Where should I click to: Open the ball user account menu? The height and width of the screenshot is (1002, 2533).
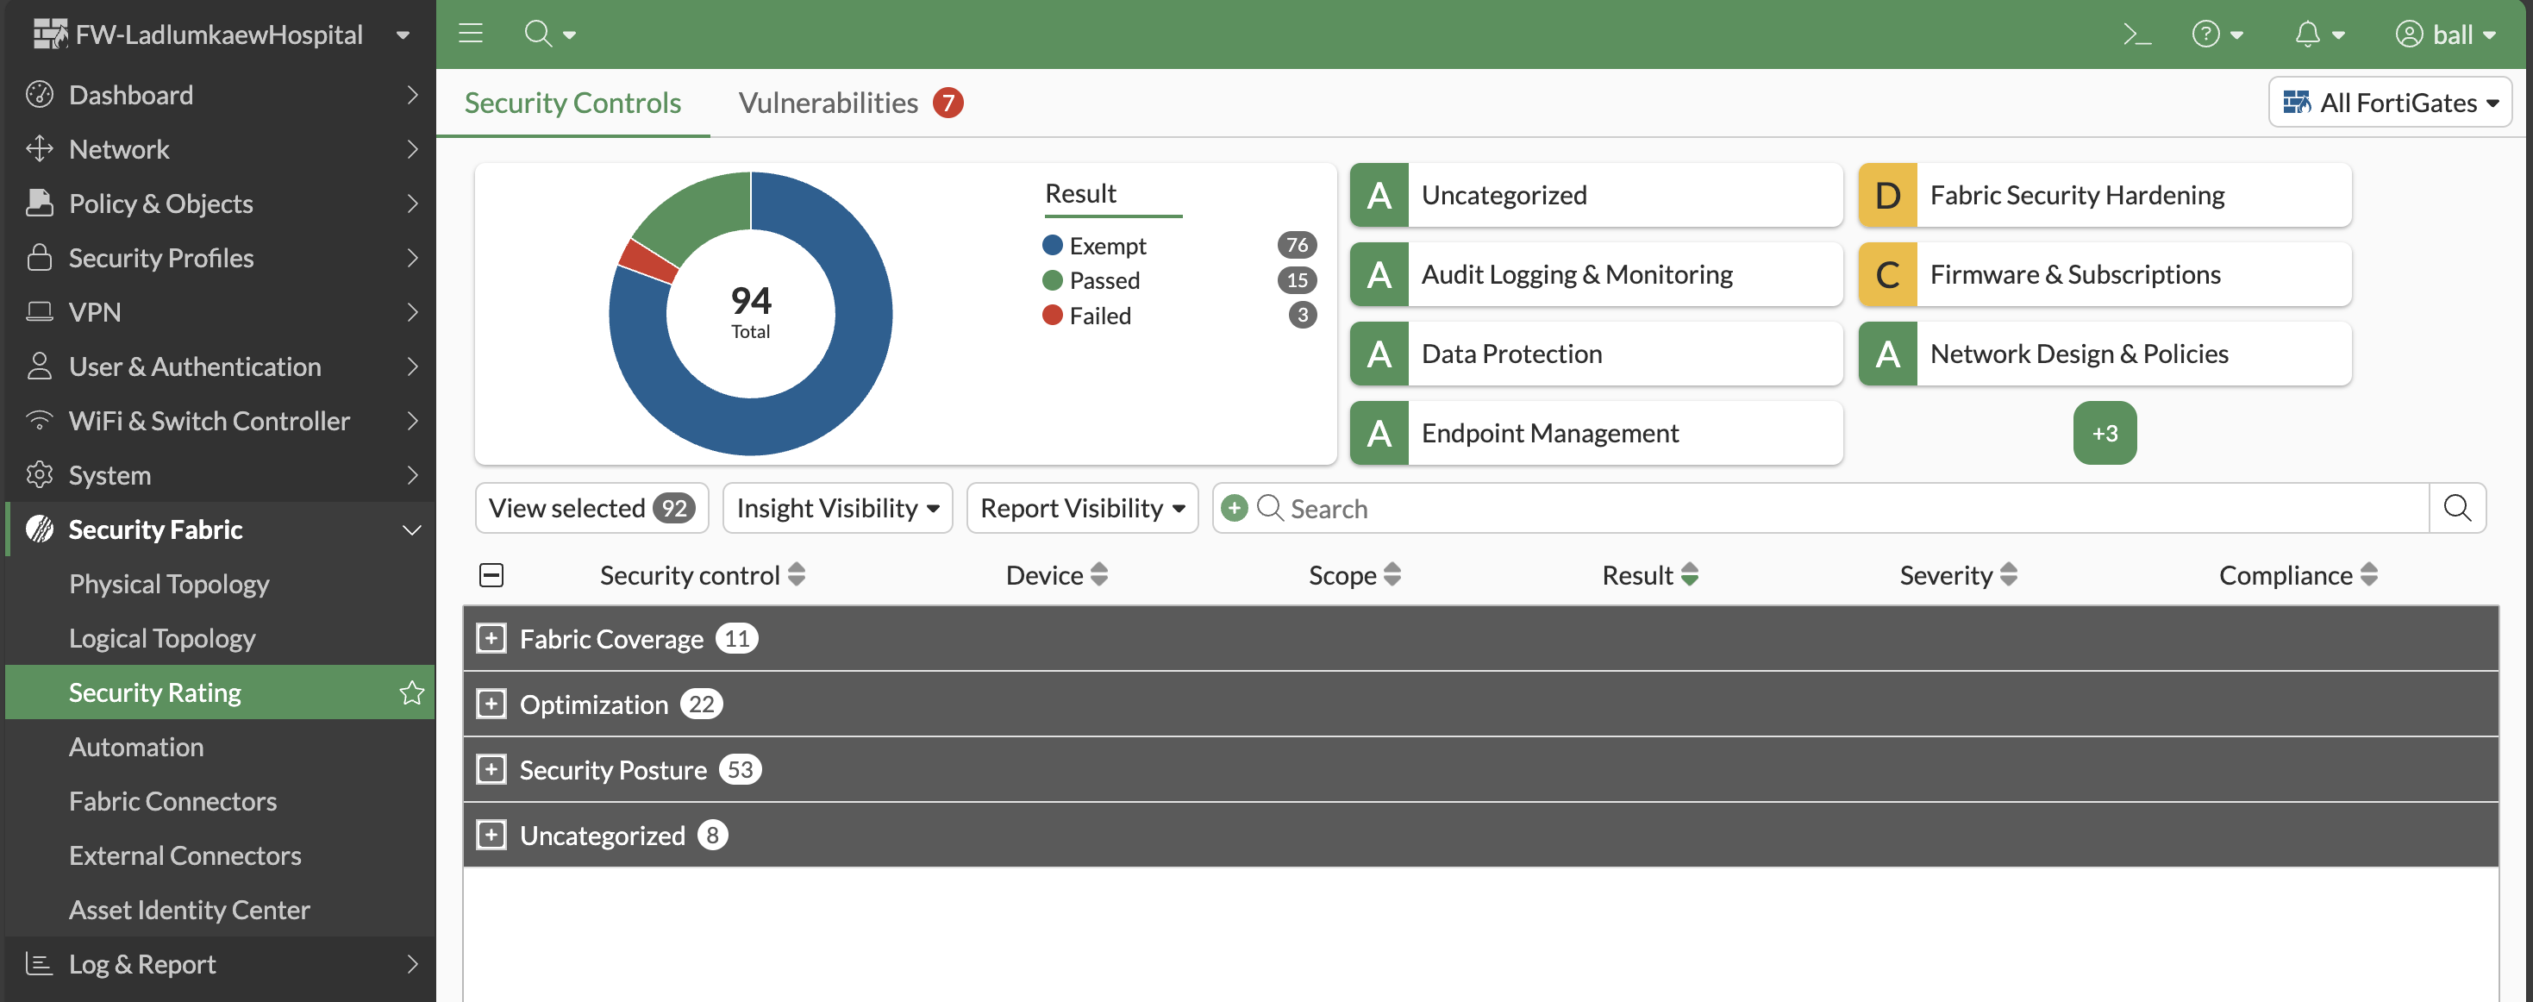[2445, 34]
